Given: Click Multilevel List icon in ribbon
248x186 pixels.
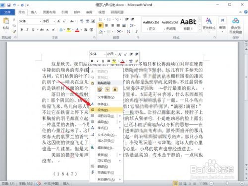Looking at the screenshot, I should [117, 19].
